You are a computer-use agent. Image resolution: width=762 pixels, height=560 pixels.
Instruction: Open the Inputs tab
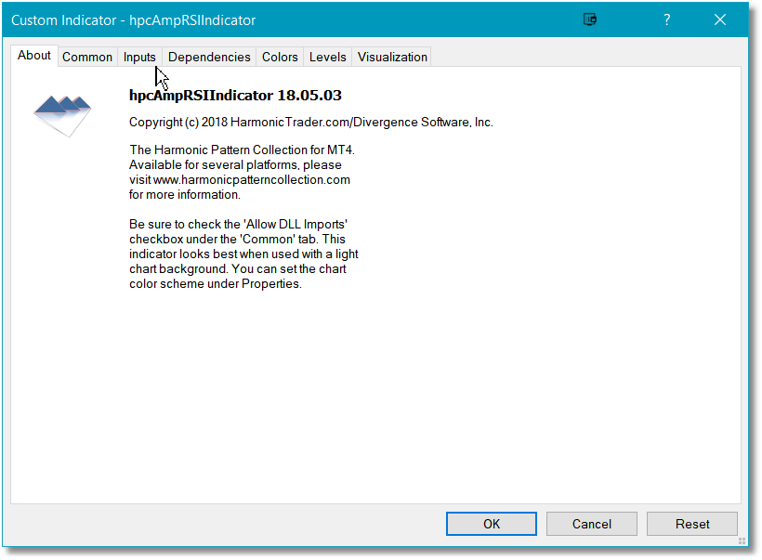pos(139,58)
